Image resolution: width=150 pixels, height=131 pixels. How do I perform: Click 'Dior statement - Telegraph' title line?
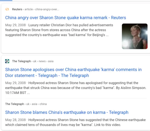(31, 76)
